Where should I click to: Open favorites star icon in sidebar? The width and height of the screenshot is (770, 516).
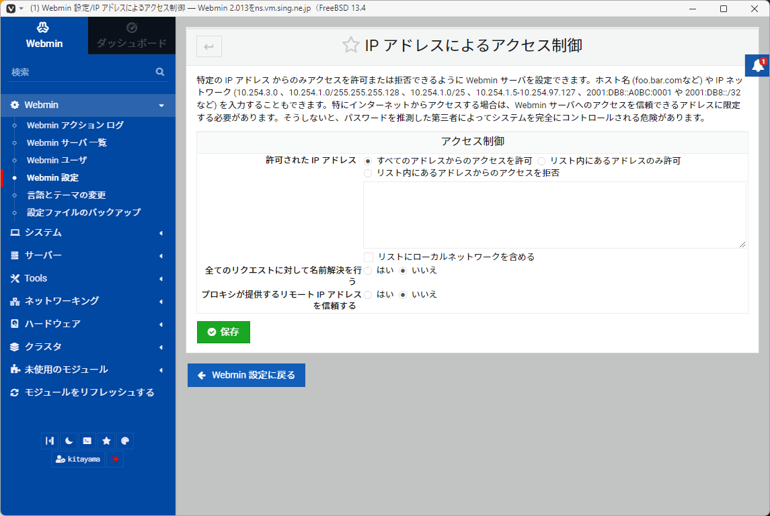tap(106, 441)
